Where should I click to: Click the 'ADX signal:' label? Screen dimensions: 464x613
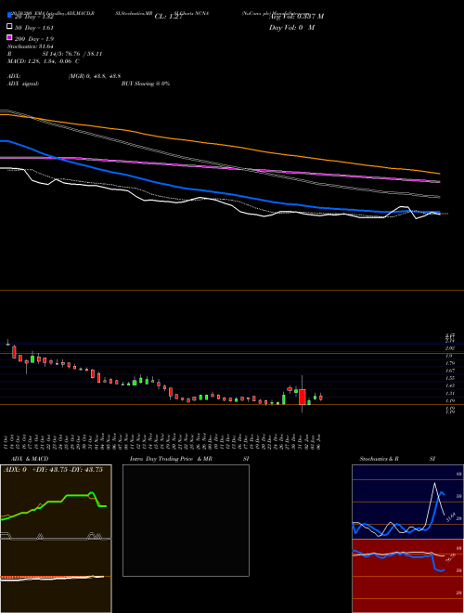pyautogui.click(x=23, y=84)
